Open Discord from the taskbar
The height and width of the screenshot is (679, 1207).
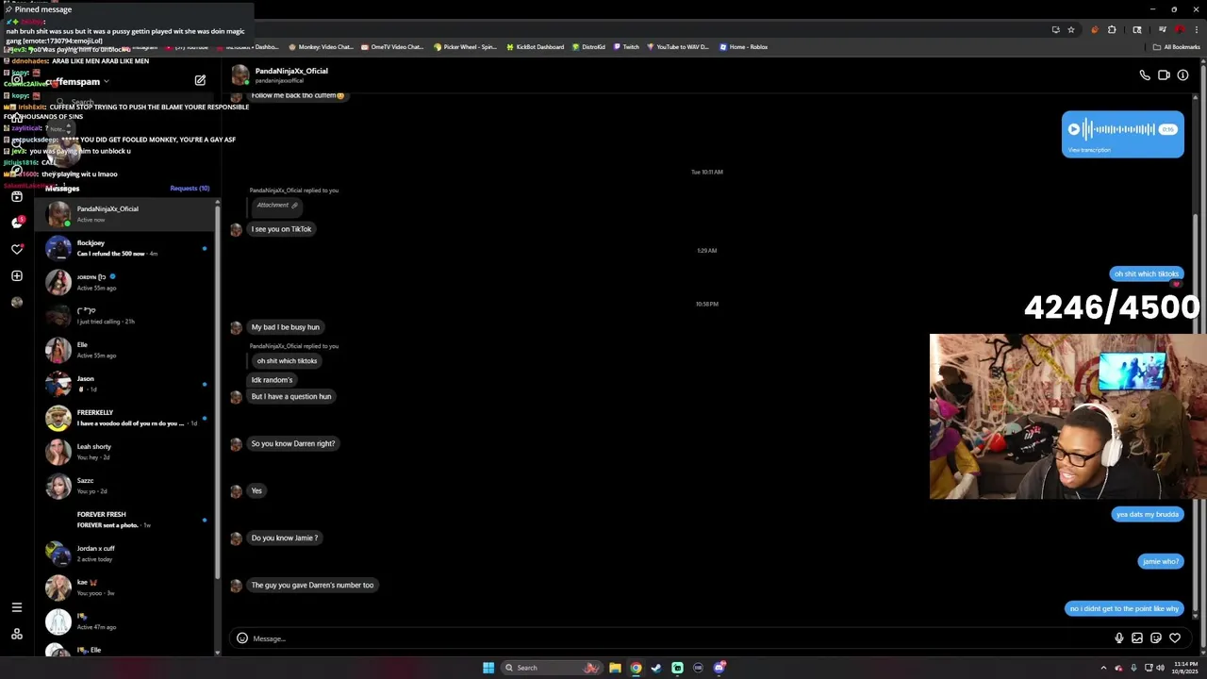click(719, 668)
